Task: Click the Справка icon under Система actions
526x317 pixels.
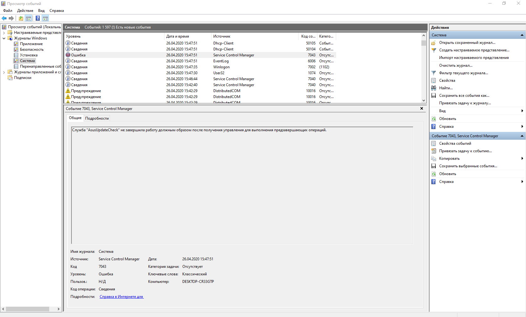Action: pyautogui.click(x=434, y=127)
